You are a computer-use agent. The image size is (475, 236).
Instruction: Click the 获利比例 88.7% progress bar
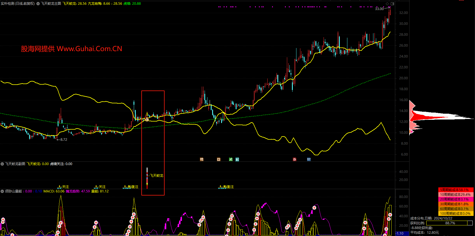click(x=449, y=223)
